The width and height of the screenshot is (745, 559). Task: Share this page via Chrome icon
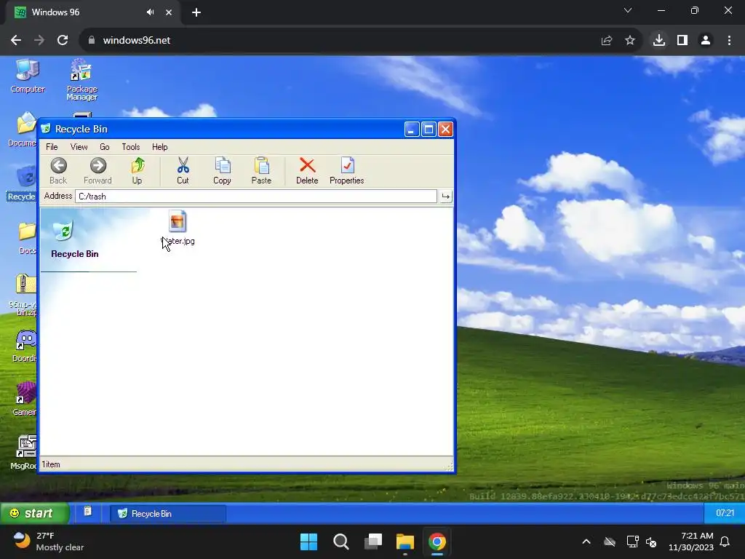(x=607, y=41)
